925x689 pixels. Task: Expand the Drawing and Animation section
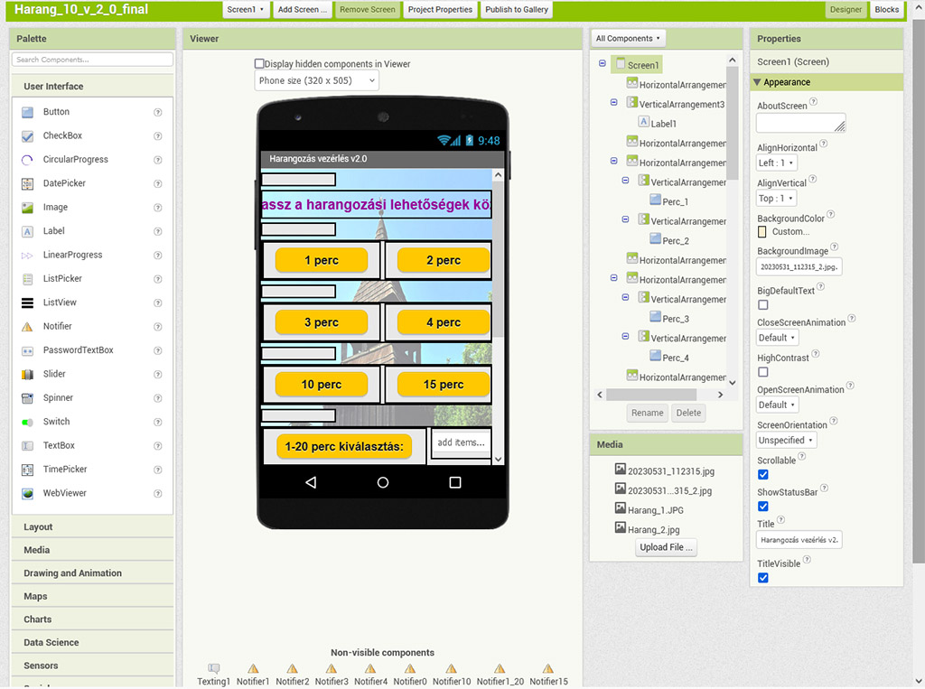tap(93, 573)
